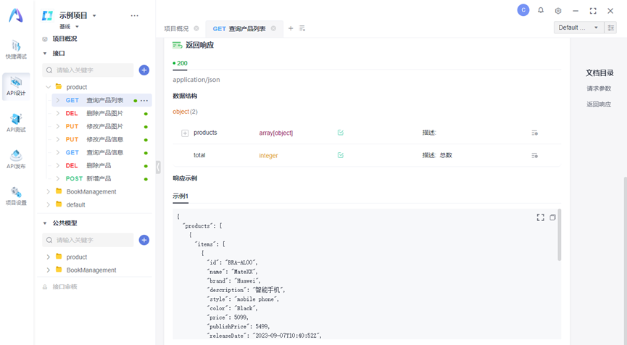This screenshot has width=627, height=345.
Task: Select the 示例1 response example tab
Action: [x=180, y=196]
